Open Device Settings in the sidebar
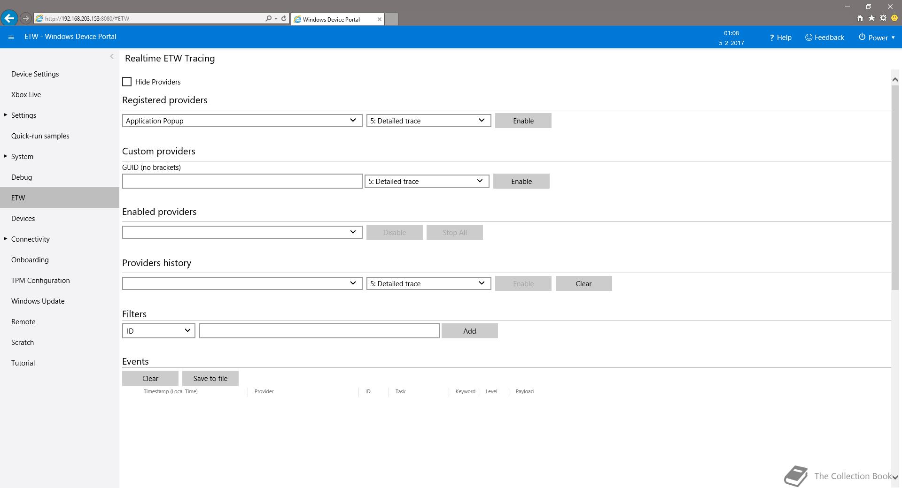 pyautogui.click(x=60, y=74)
